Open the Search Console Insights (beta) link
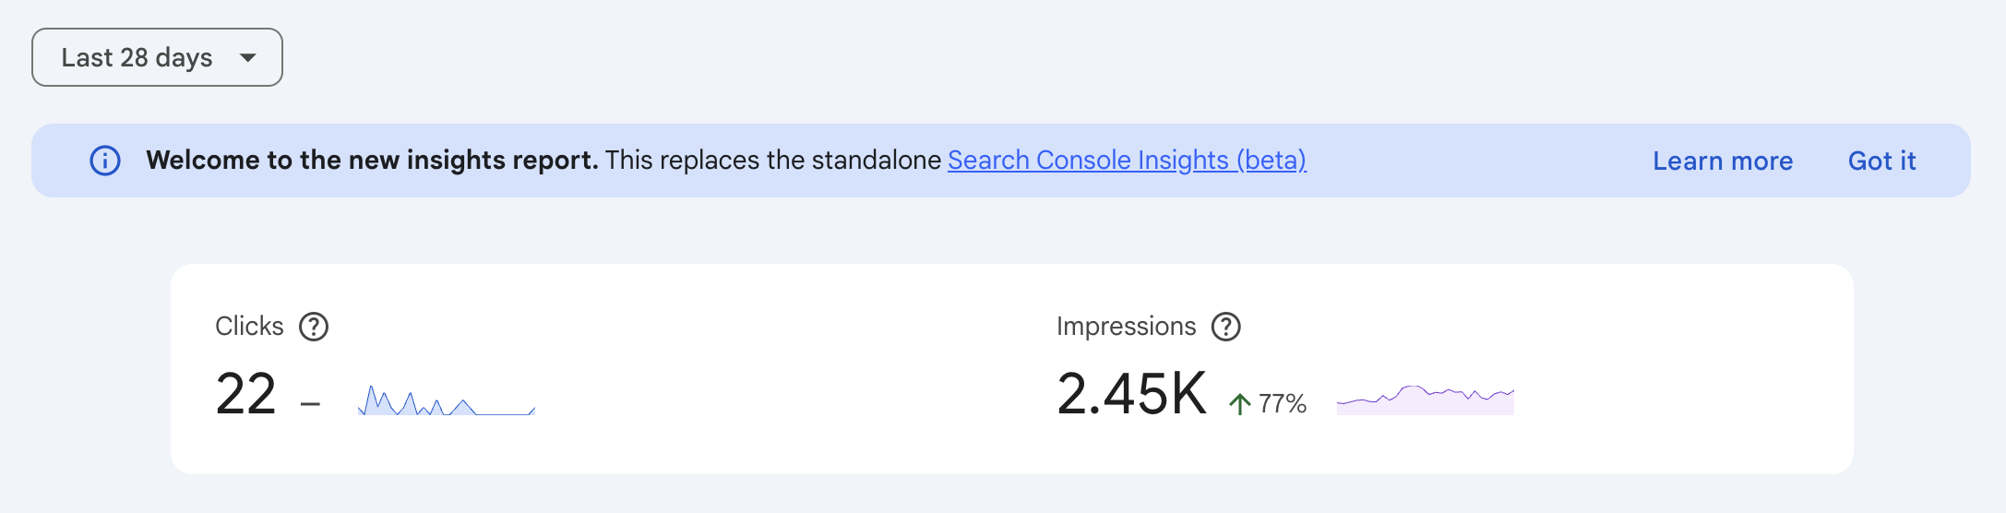The image size is (2006, 513). click(x=1127, y=161)
